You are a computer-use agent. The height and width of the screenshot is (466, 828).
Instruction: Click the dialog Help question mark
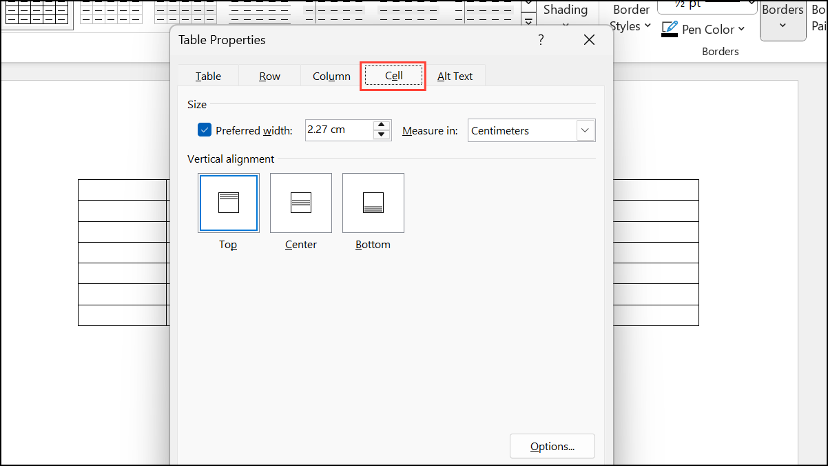pos(541,40)
